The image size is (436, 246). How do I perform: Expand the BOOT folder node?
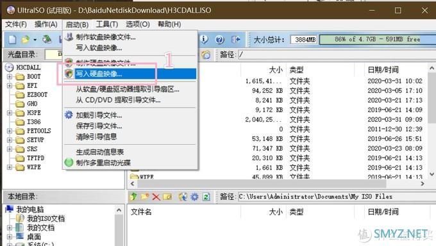tap(10, 76)
